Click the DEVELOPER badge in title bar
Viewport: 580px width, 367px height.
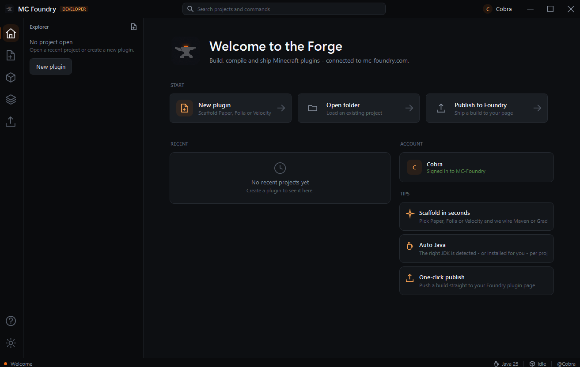pyautogui.click(x=74, y=9)
